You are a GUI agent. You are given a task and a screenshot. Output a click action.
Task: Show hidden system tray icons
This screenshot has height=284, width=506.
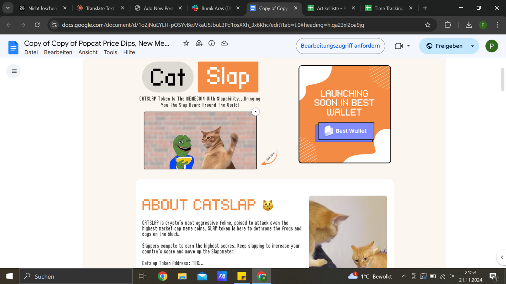pyautogui.click(x=404, y=276)
